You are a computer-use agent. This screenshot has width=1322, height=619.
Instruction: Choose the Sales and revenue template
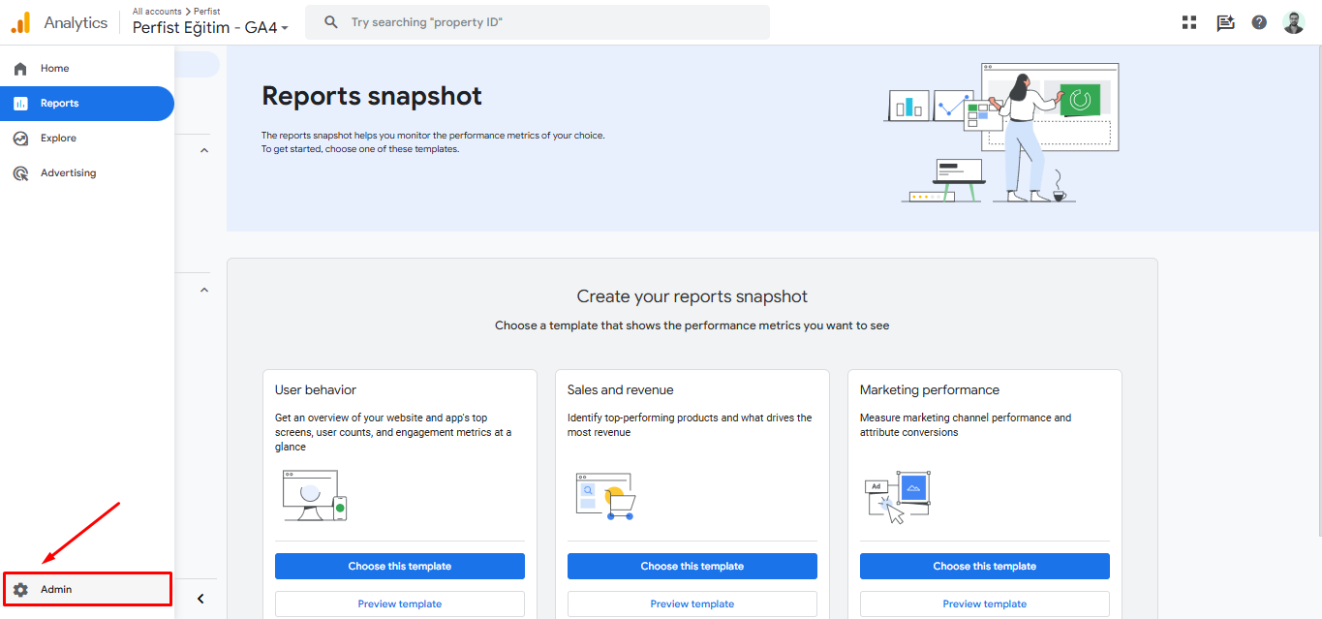pyautogui.click(x=692, y=566)
